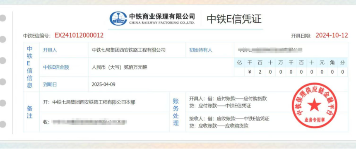
Task: Select the number EX241012000012
Action: tap(79, 35)
